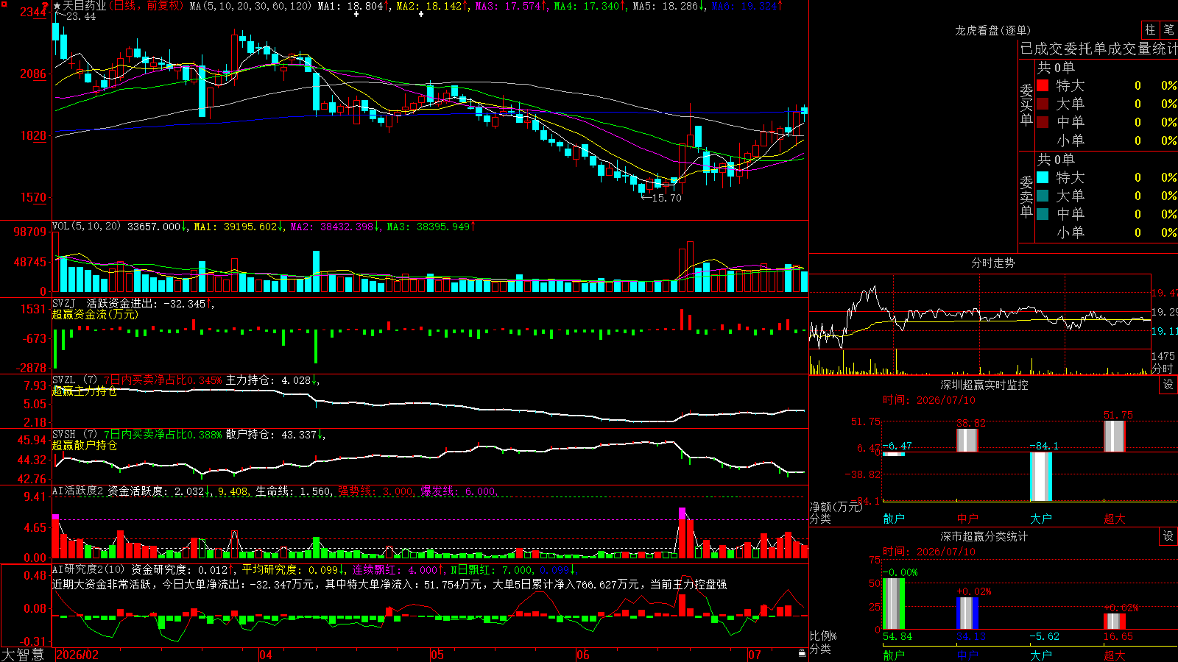Click the 15.70 low price marker

pyautogui.click(x=666, y=198)
